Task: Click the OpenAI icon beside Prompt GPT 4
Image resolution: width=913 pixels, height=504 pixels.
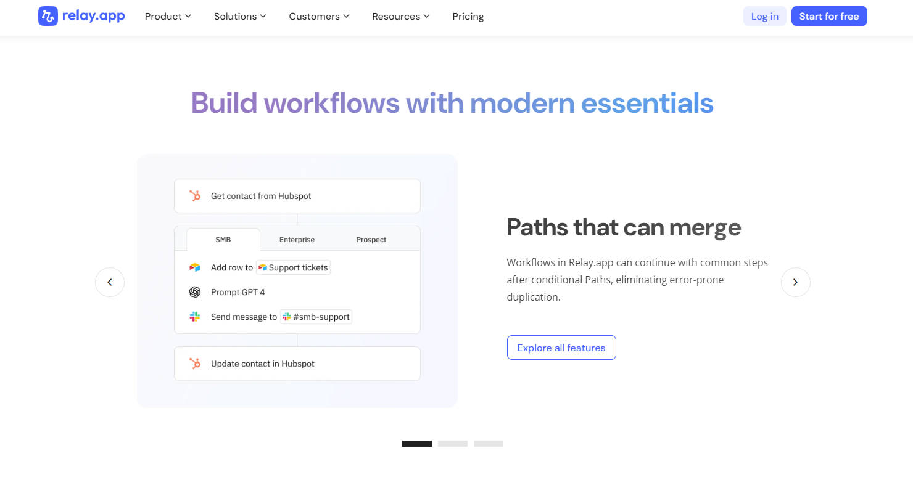Action: coord(195,292)
